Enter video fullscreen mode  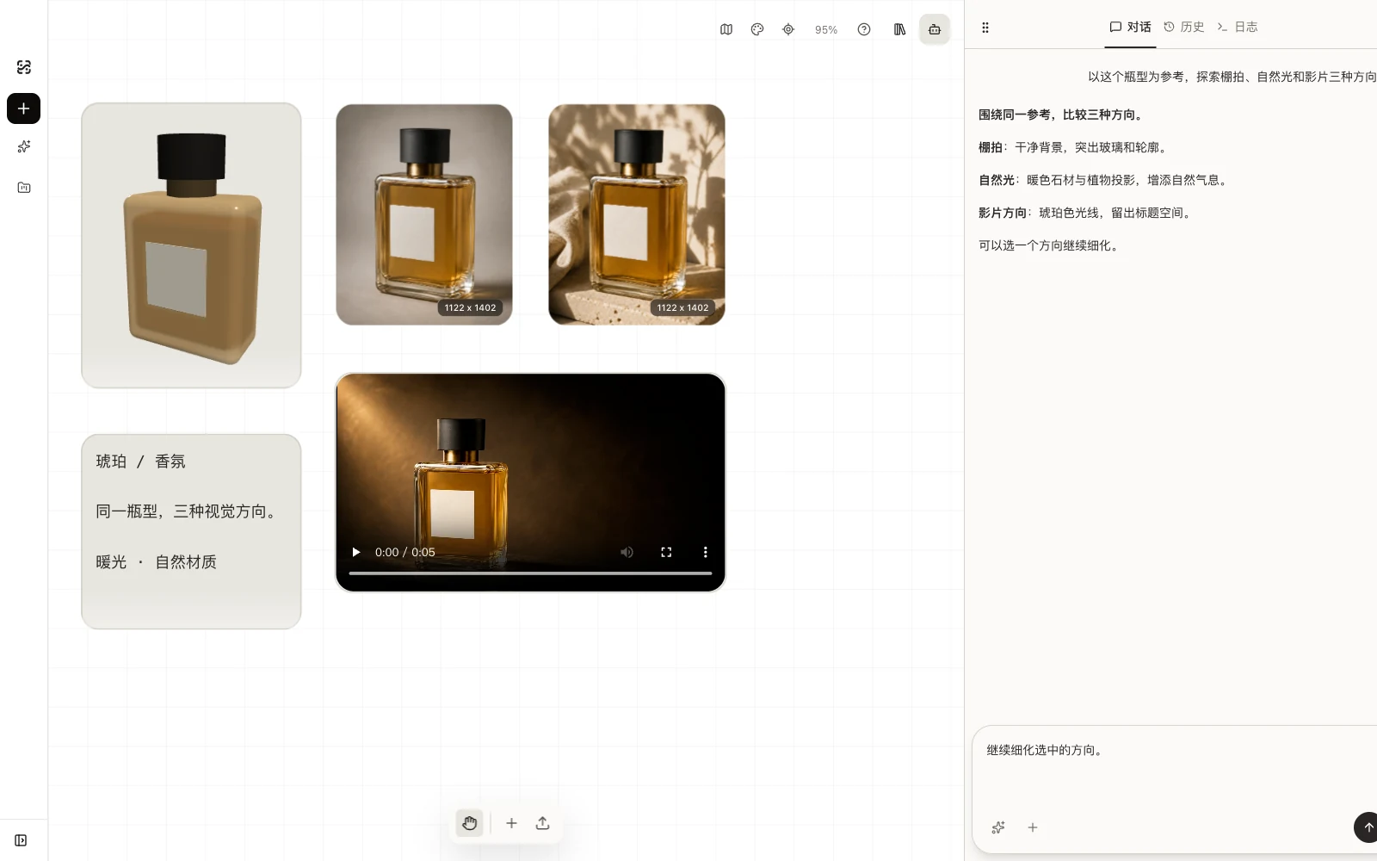click(666, 552)
